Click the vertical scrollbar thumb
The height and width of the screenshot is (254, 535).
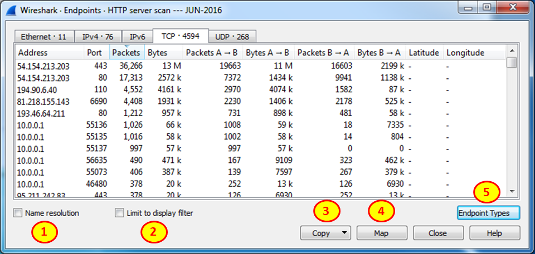point(512,63)
